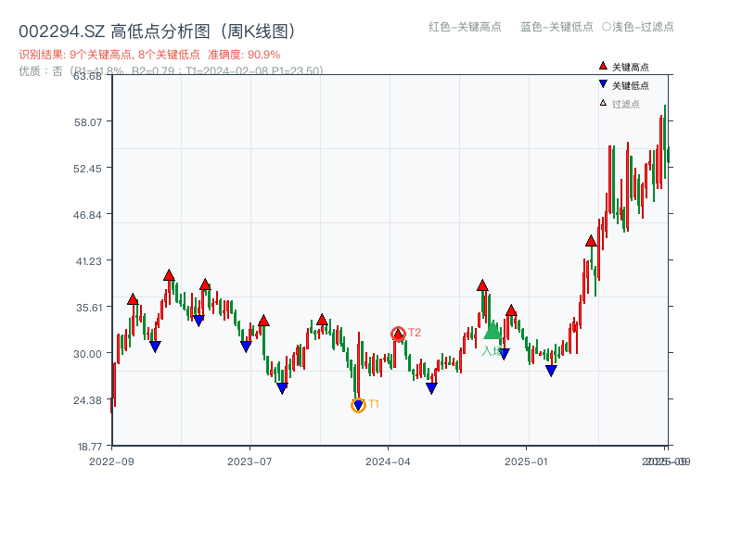Click the red 关键高点 triangle in the legend
742x556 pixels.
(x=603, y=66)
